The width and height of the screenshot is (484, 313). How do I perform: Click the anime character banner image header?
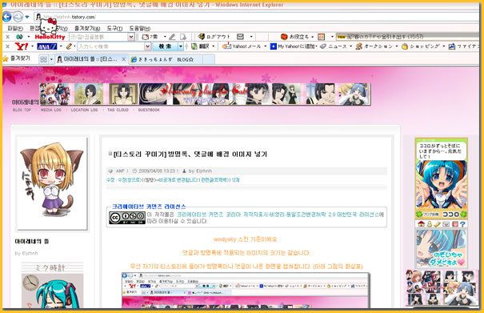pyautogui.click(x=206, y=94)
